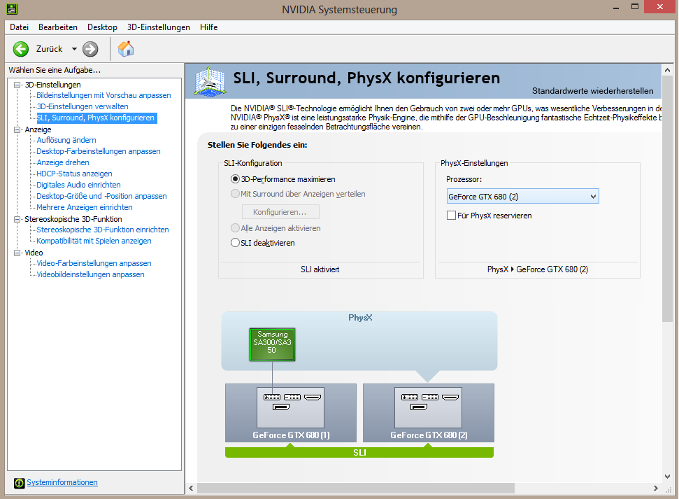Image resolution: width=679 pixels, height=499 pixels.
Task: Click the SLI page header 3D icon
Action: [x=210, y=81]
